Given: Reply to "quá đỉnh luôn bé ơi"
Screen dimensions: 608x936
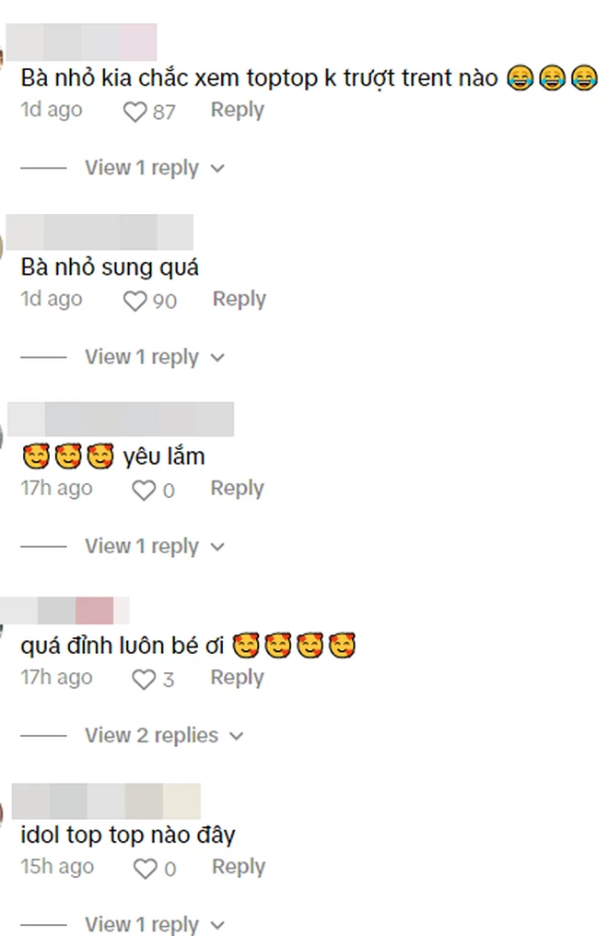Looking at the screenshot, I should (x=238, y=678).
